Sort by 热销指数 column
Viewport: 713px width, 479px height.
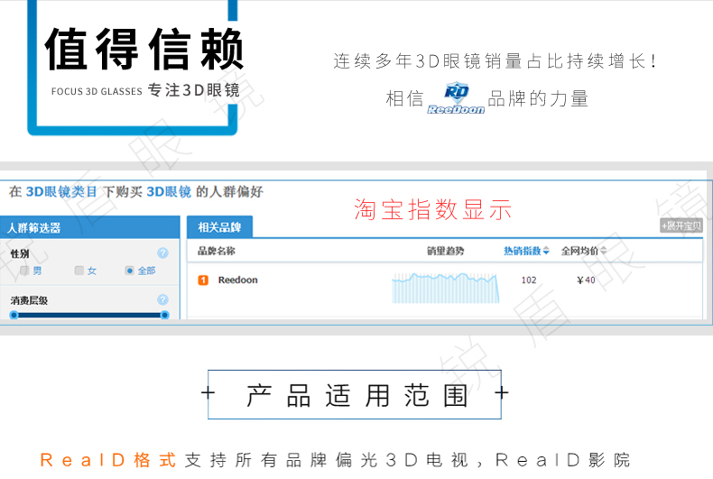526,251
